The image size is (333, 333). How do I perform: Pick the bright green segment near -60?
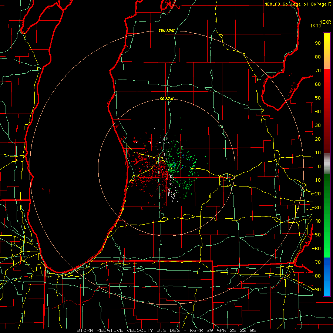click(x=327, y=249)
